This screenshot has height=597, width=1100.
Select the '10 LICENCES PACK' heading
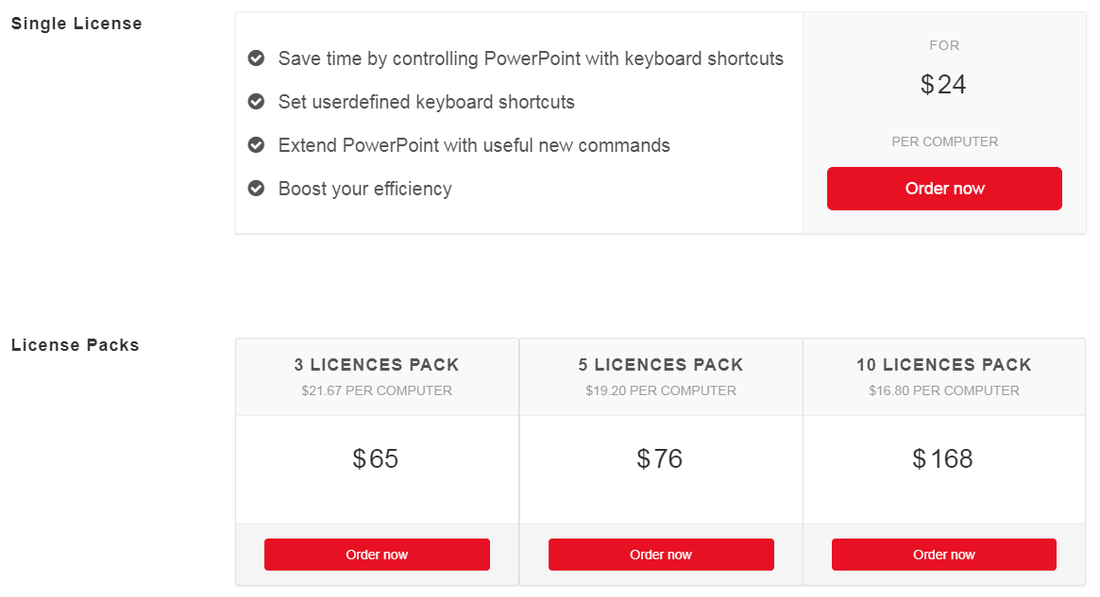click(x=944, y=365)
